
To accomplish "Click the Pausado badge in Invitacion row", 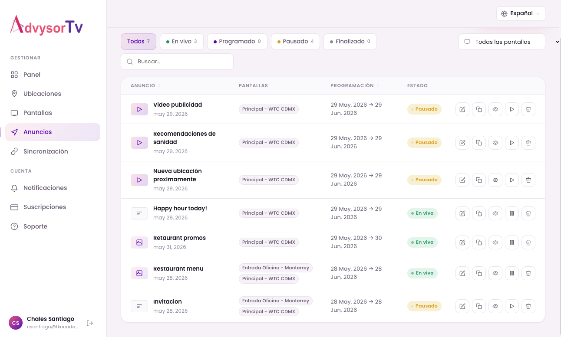I will [424, 306].
